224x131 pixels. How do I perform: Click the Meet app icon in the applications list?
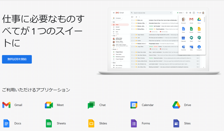tap(49, 105)
